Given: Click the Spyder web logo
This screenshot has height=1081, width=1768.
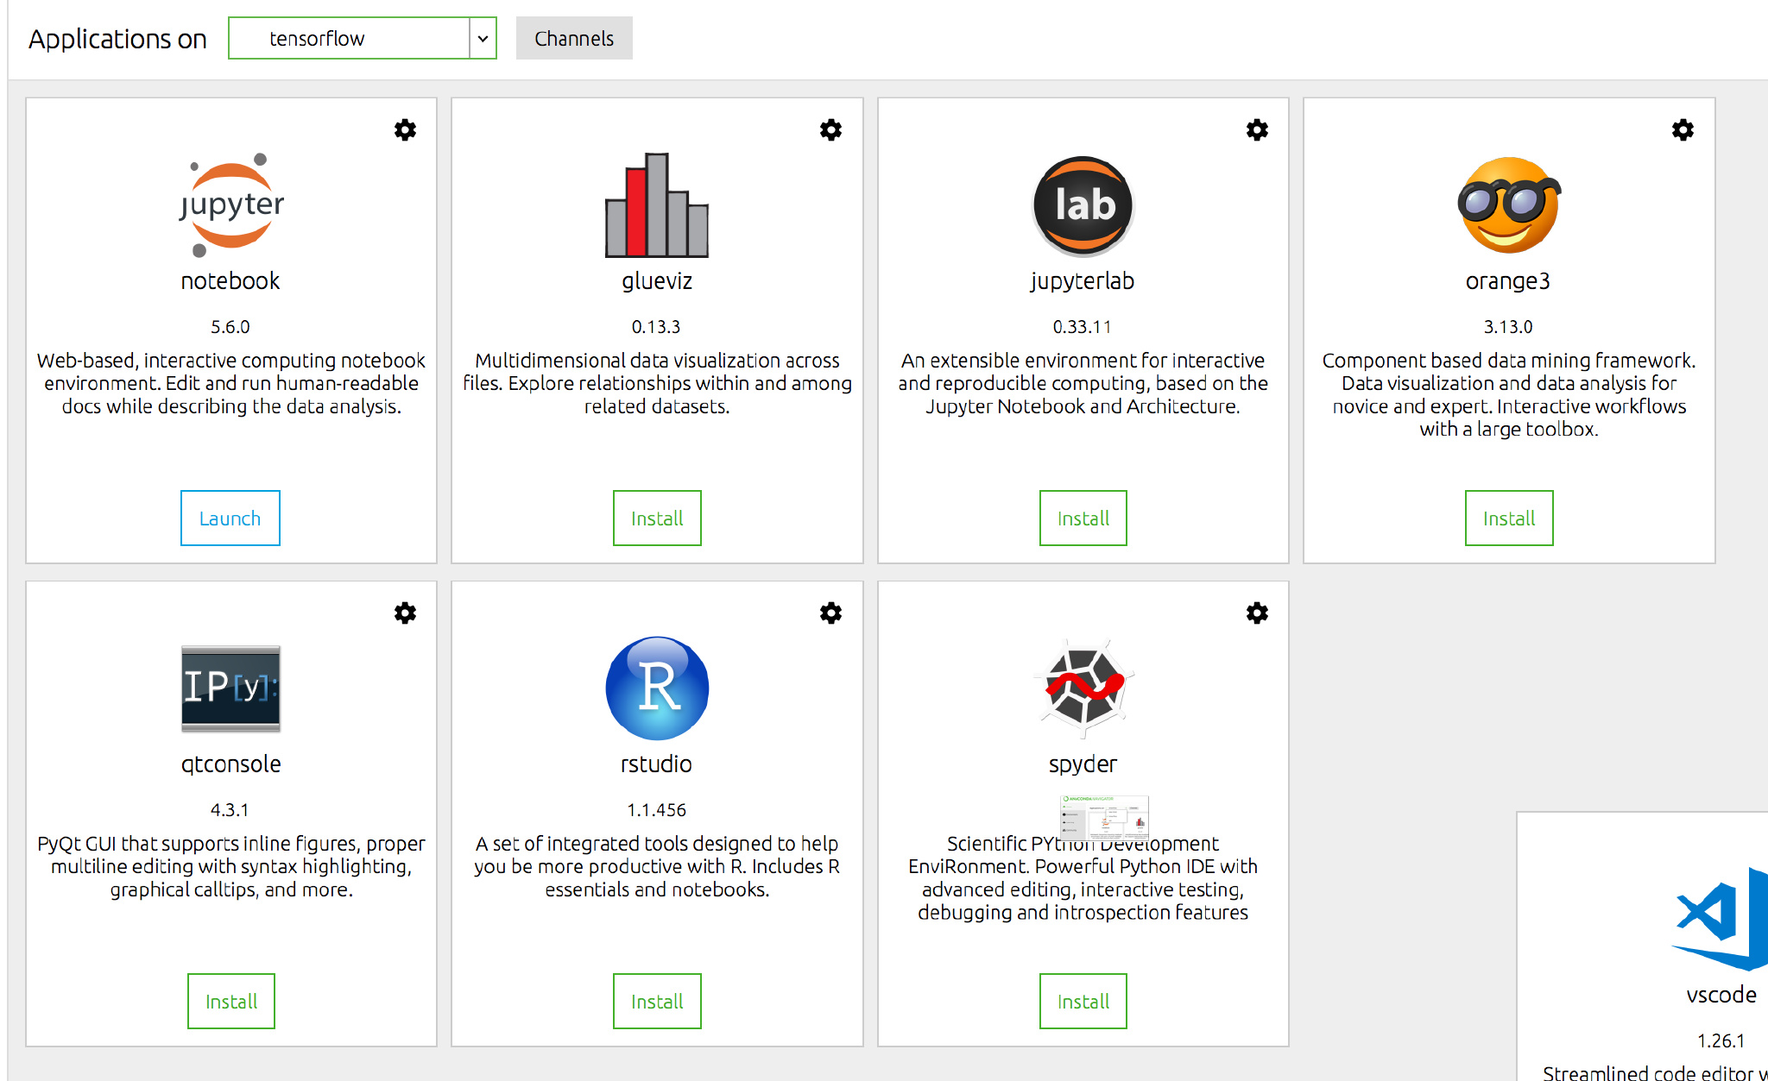Looking at the screenshot, I should click(1083, 688).
